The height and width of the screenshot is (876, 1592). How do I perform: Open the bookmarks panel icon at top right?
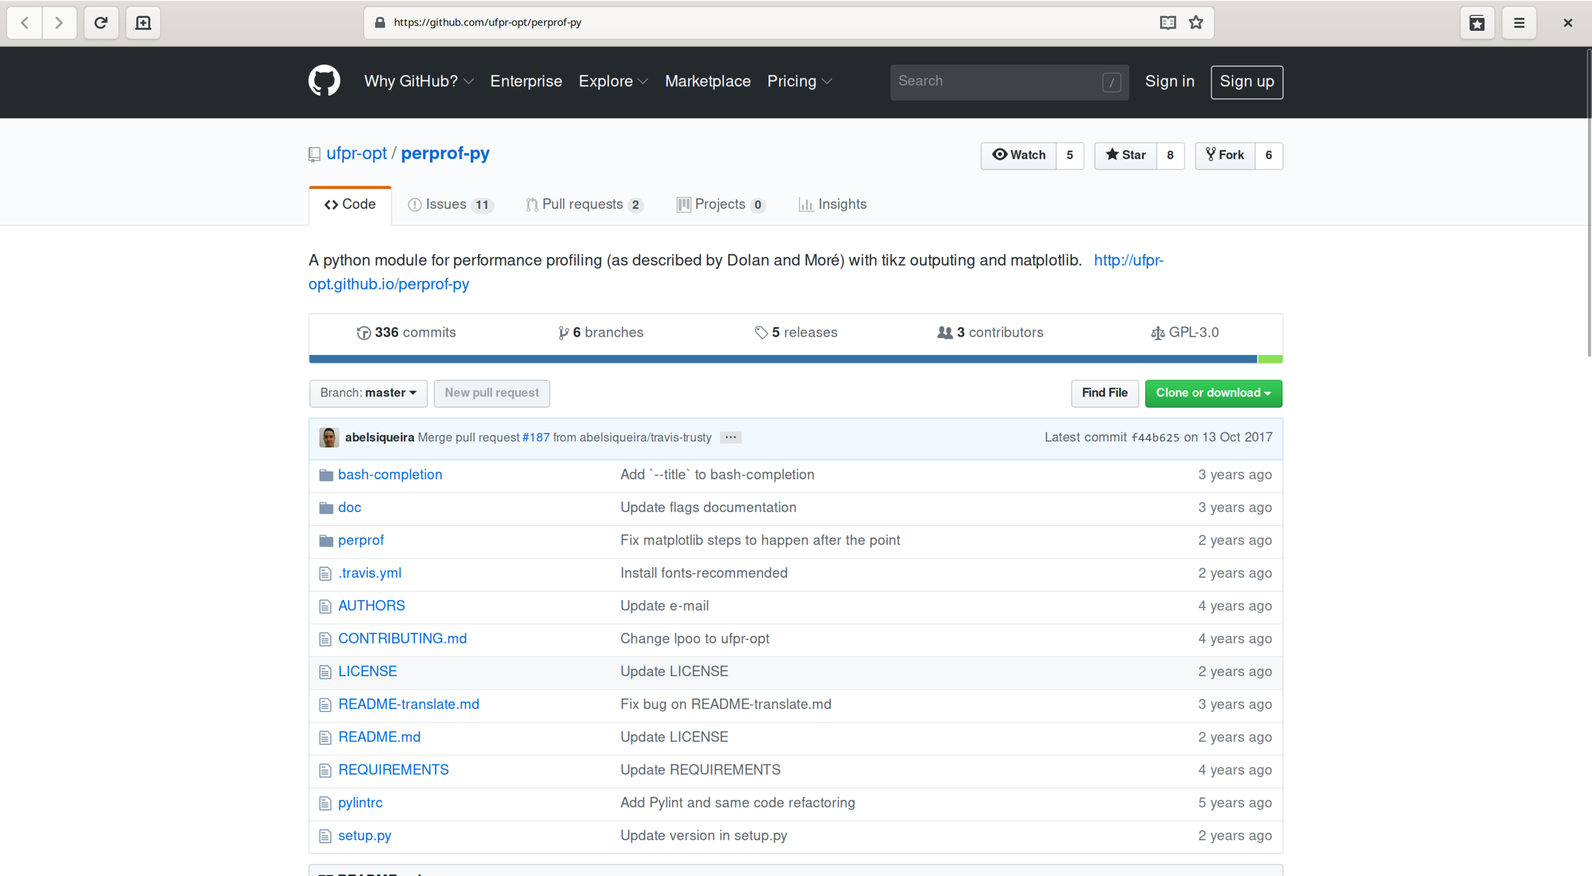click(1477, 23)
